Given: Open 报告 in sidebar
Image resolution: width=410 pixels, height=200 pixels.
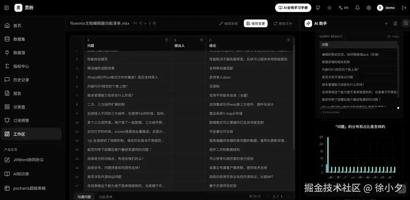Looking at the screenshot, I should (31, 93).
